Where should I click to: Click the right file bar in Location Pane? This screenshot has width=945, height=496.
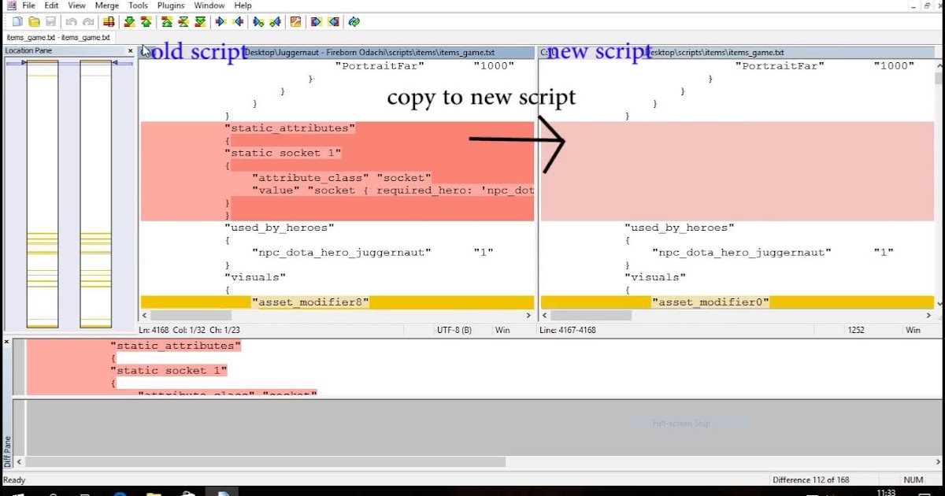[x=96, y=194]
